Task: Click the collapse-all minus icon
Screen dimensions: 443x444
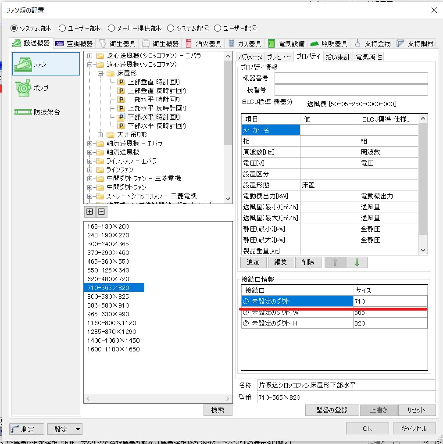Action: (x=101, y=212)
